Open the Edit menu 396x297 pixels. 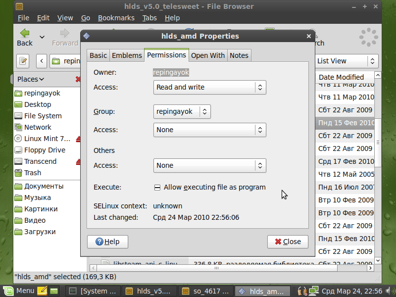point(43,18)
